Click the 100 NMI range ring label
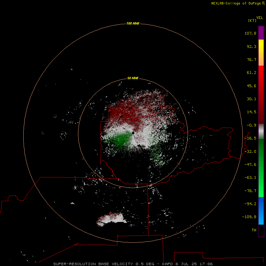The width and height of the screenshot is (266, 266). [x=133, y=23]
